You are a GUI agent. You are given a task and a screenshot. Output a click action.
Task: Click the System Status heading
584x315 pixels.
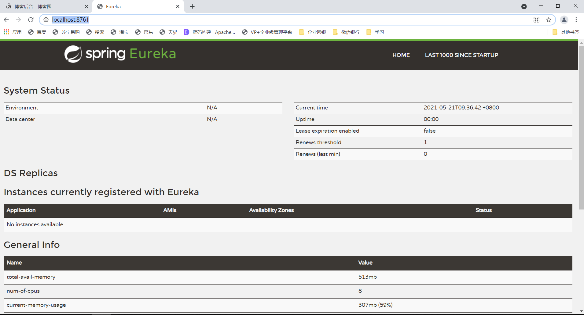pos(37,91)
